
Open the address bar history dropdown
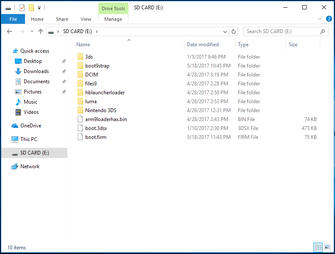pos(225,32)
